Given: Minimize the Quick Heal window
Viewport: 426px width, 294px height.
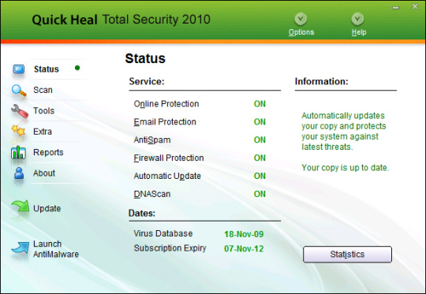Looking at the screenshot, I should [395, 8].
